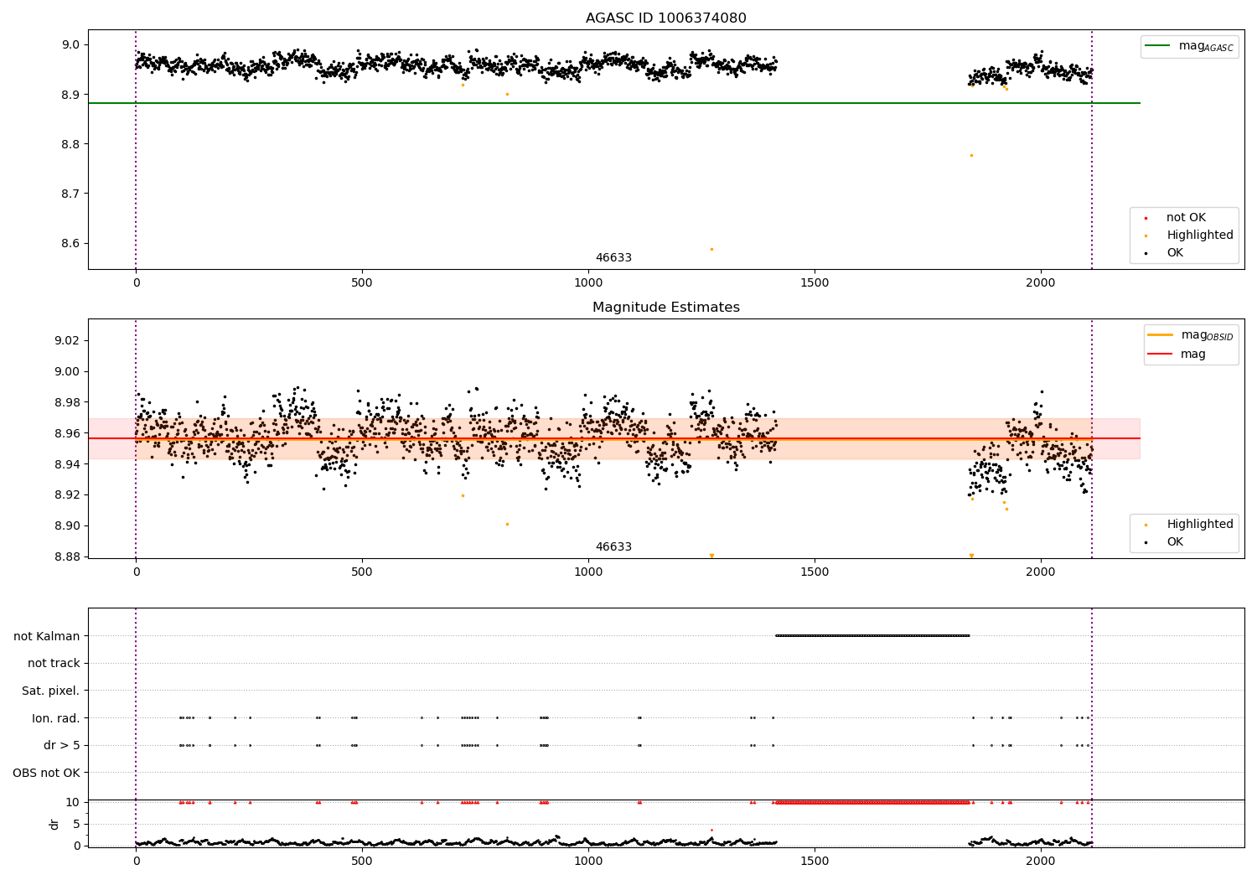Click the orange outlier point near 8.78 in top panel
1257x880 pixels.
click(971, 155)
